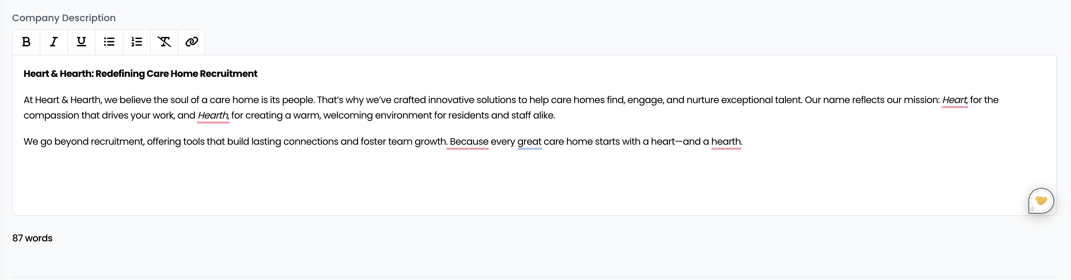Click the drag handle beside the handshake widget
This screenshot has height=280, width=1071.
[x=1032, y=209]
